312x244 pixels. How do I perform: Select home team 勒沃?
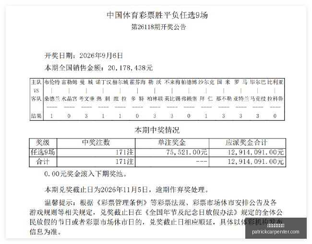coord(155,82)
